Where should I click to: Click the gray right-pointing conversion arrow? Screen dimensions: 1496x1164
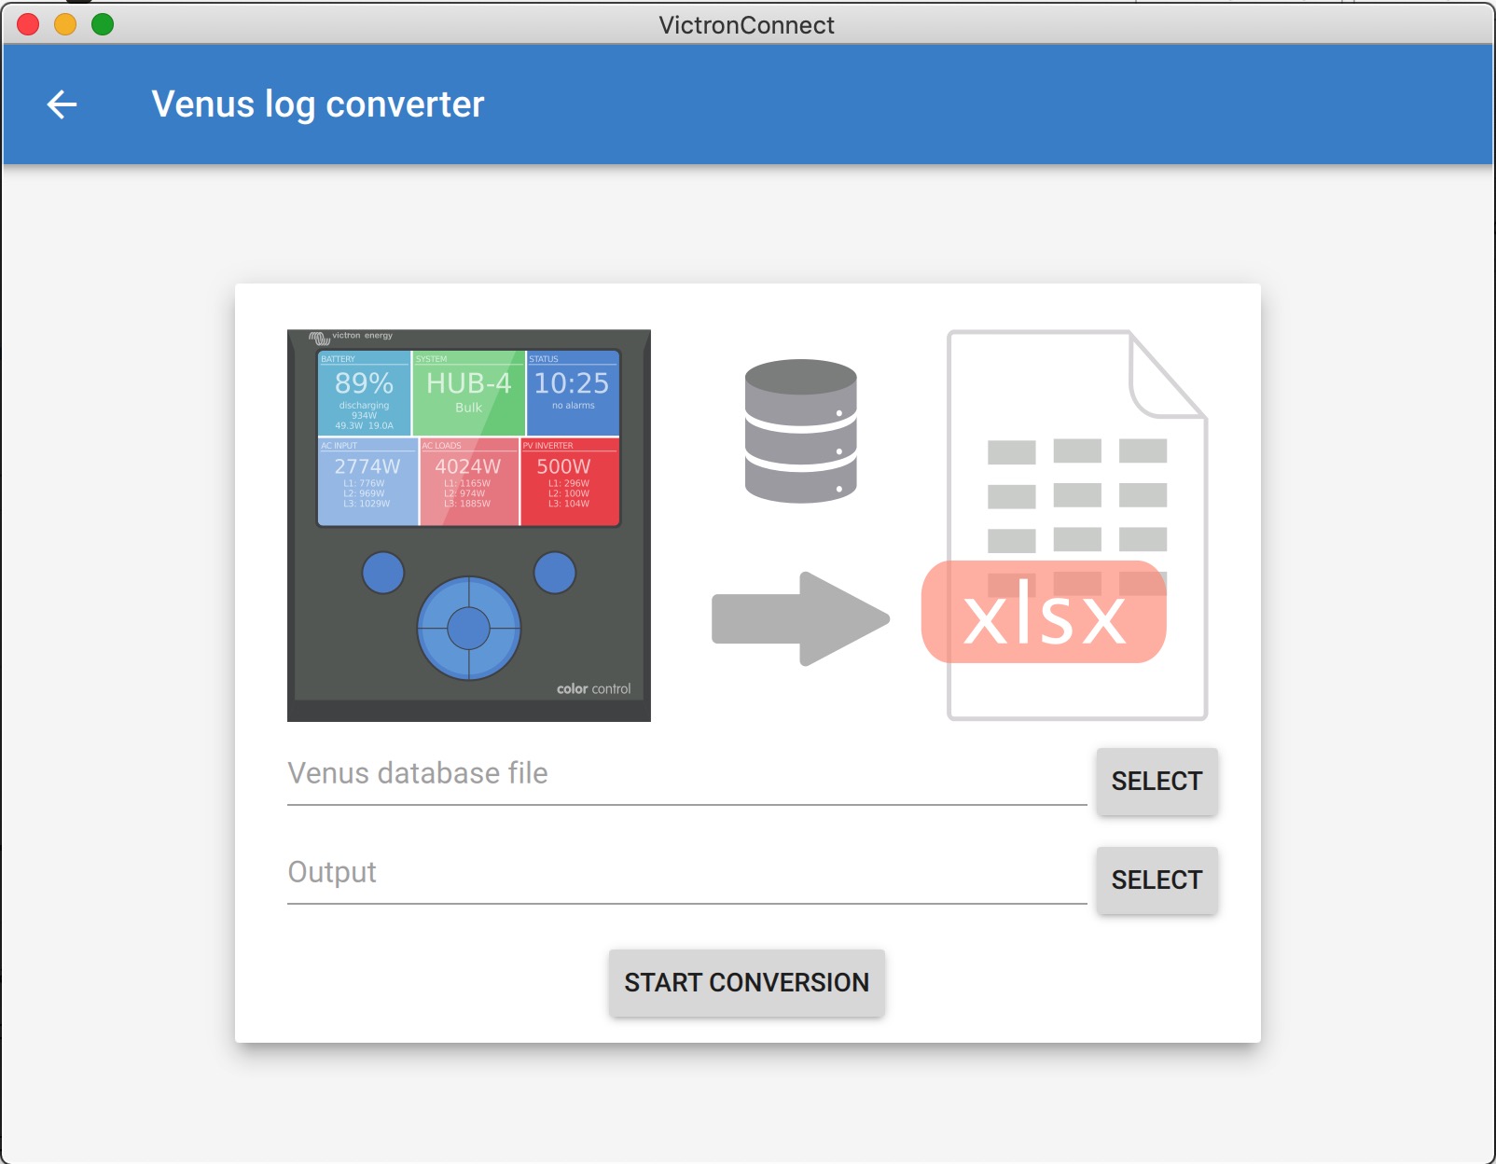coord(800,619)
